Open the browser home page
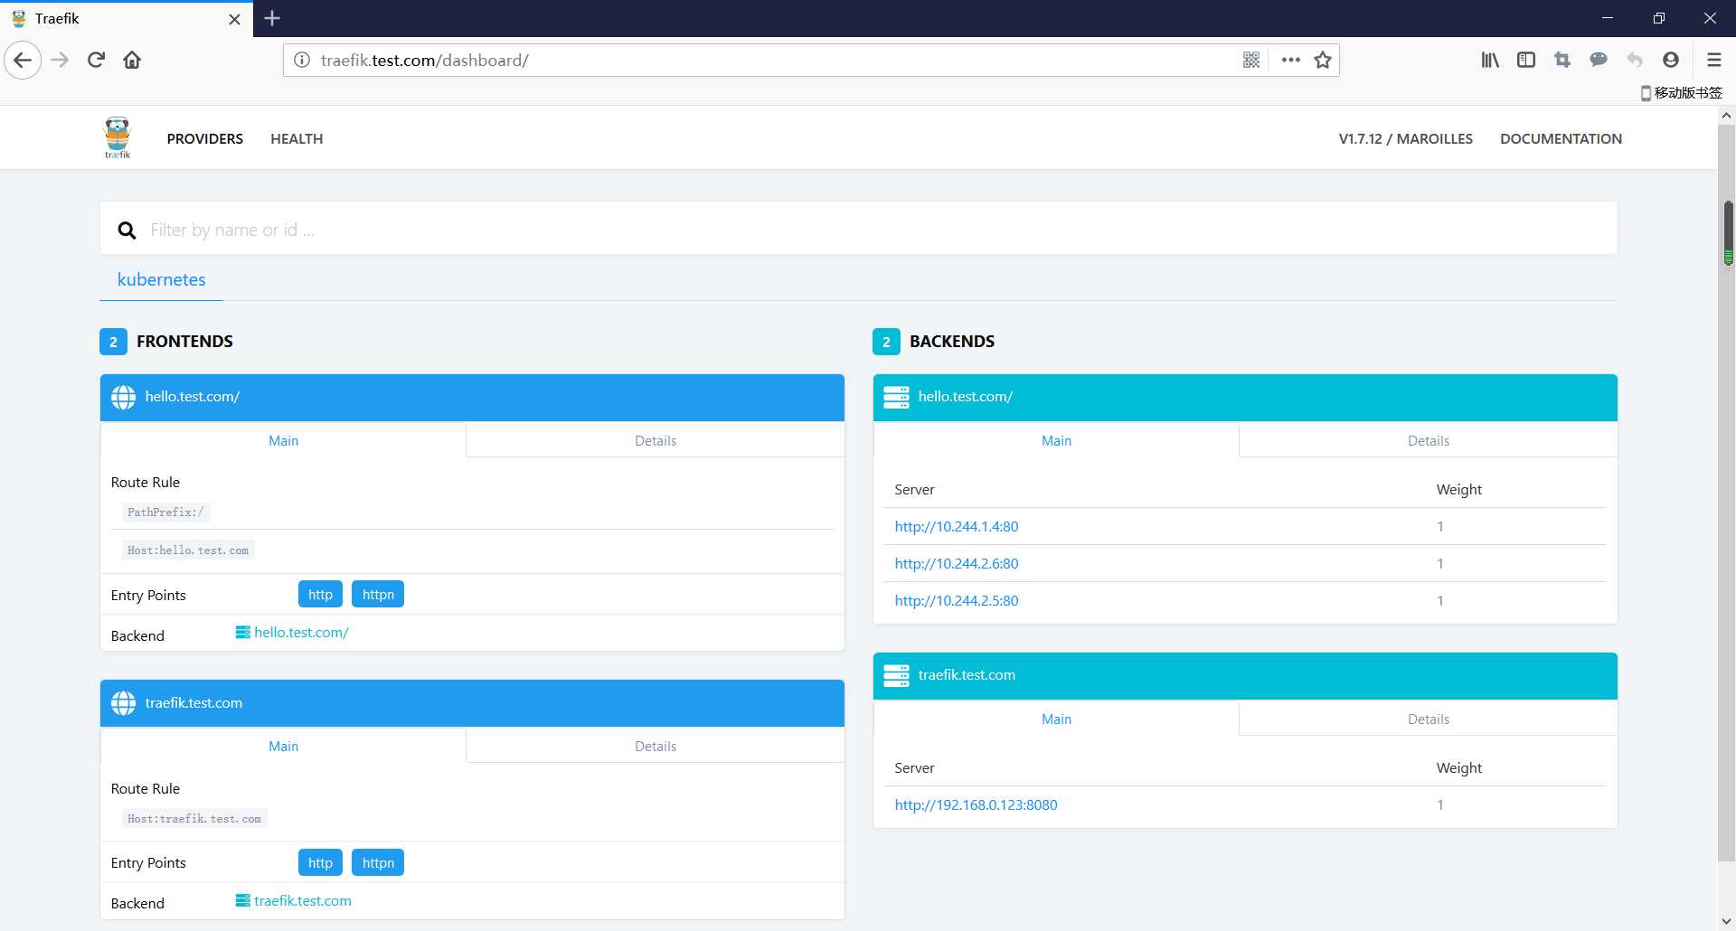Viewport: 1736px width, 931px height. (x=132, y=61)
